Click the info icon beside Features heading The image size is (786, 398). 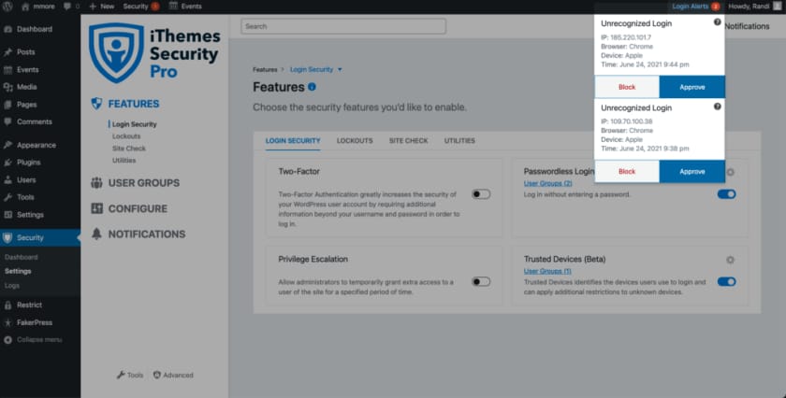[x=312, y=87]
